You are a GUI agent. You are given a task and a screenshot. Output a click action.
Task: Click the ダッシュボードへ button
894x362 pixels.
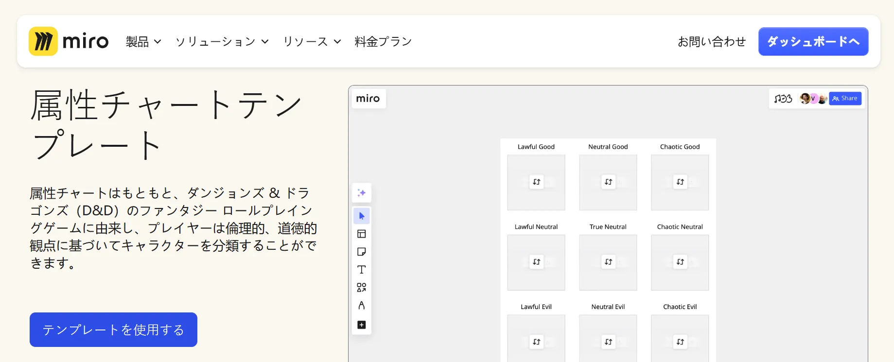(813, 42)
